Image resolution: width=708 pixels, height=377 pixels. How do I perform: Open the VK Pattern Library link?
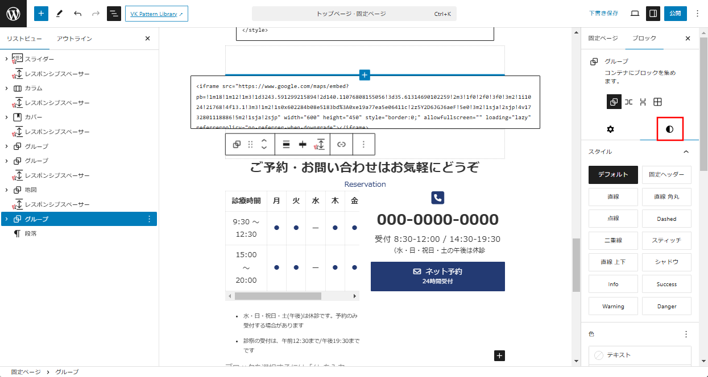point(156,14)
